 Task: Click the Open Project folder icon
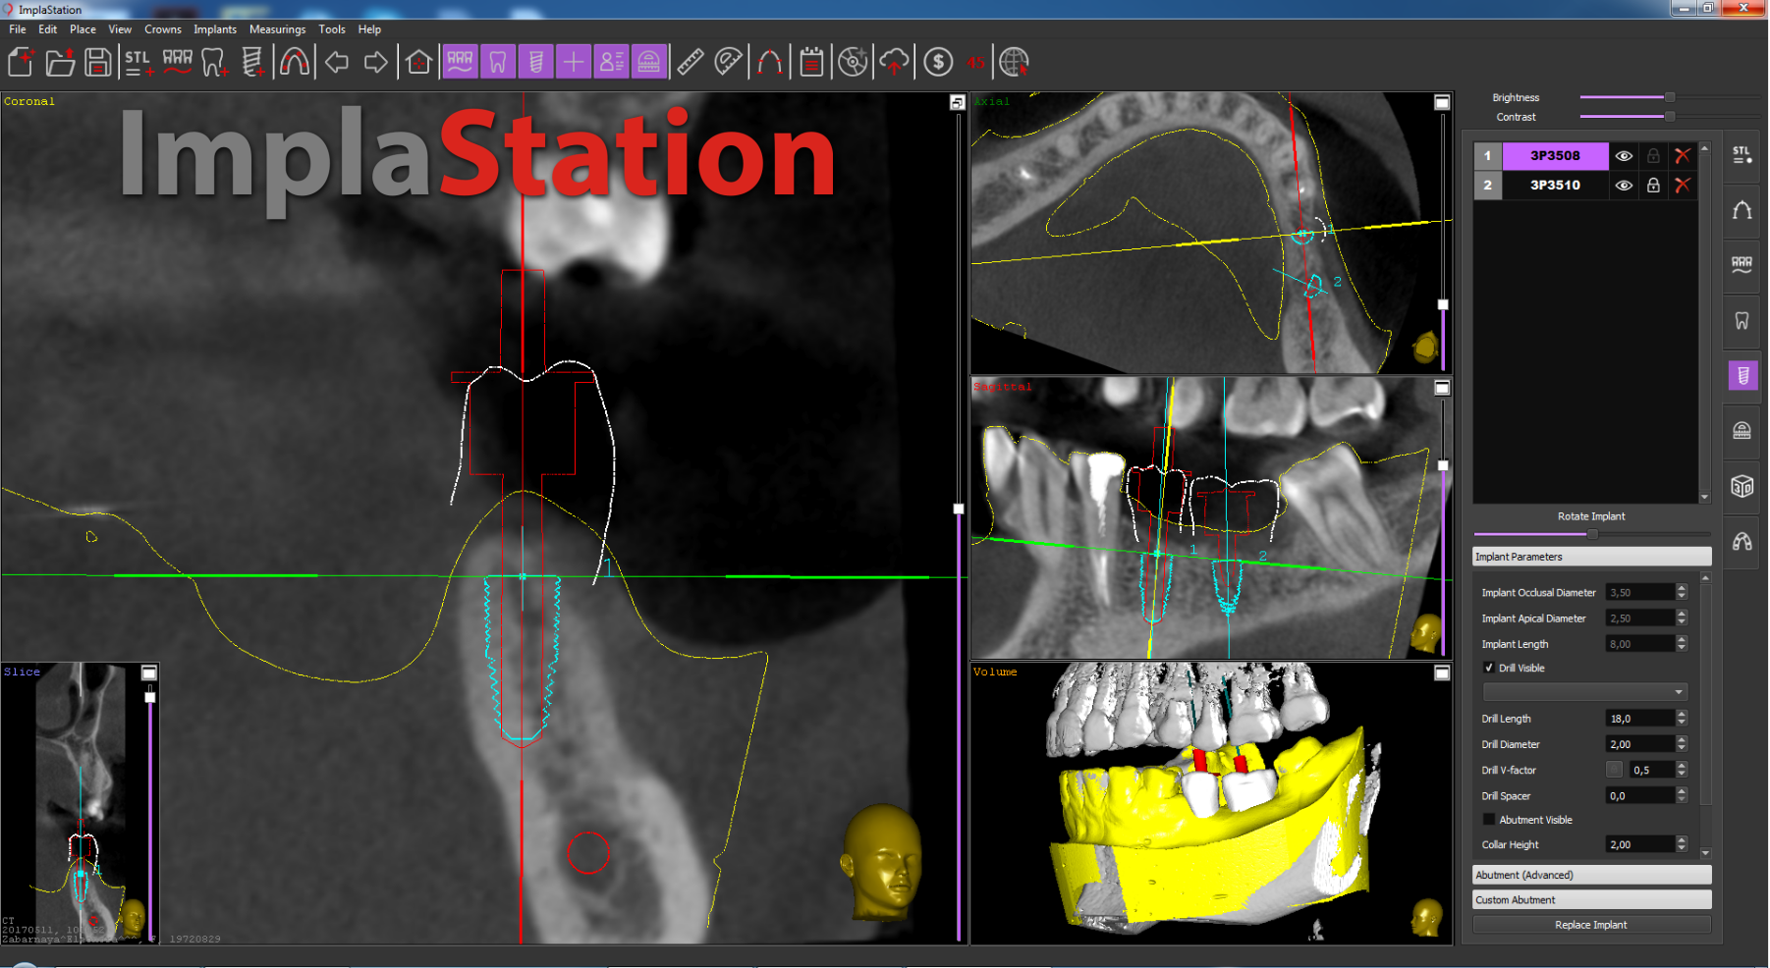[60, 63]
